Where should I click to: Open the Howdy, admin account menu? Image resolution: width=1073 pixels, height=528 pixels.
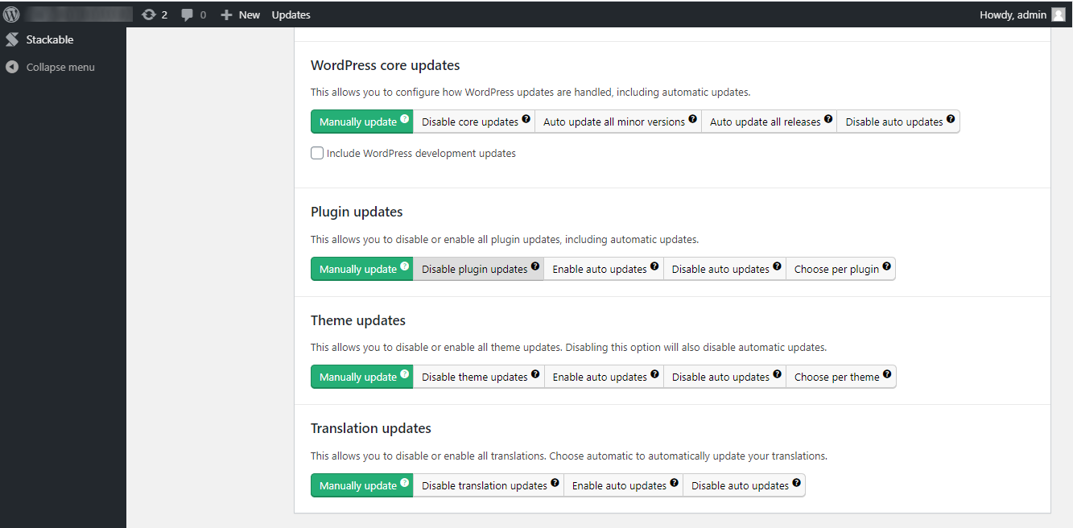point(1013,14)
